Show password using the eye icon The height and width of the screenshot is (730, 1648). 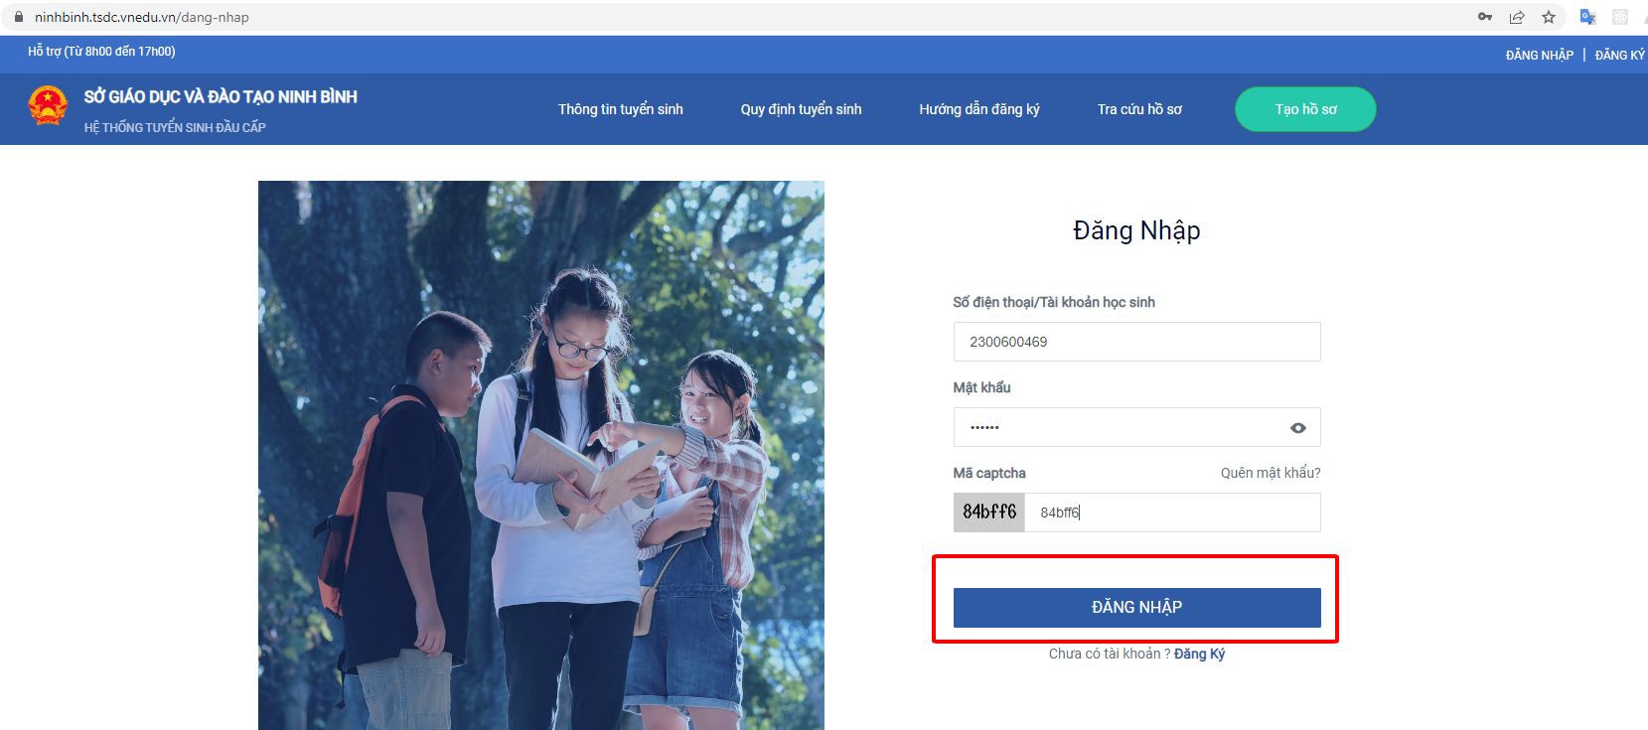pyautogui.click(x=1297, y=428)
